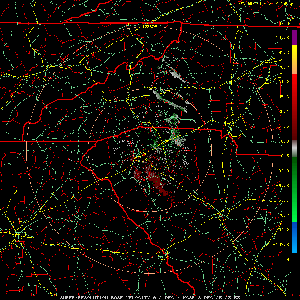This screenshot has width=300, height=300.
Task: Select the -47.6 legend value
Action: pos(282,186)
